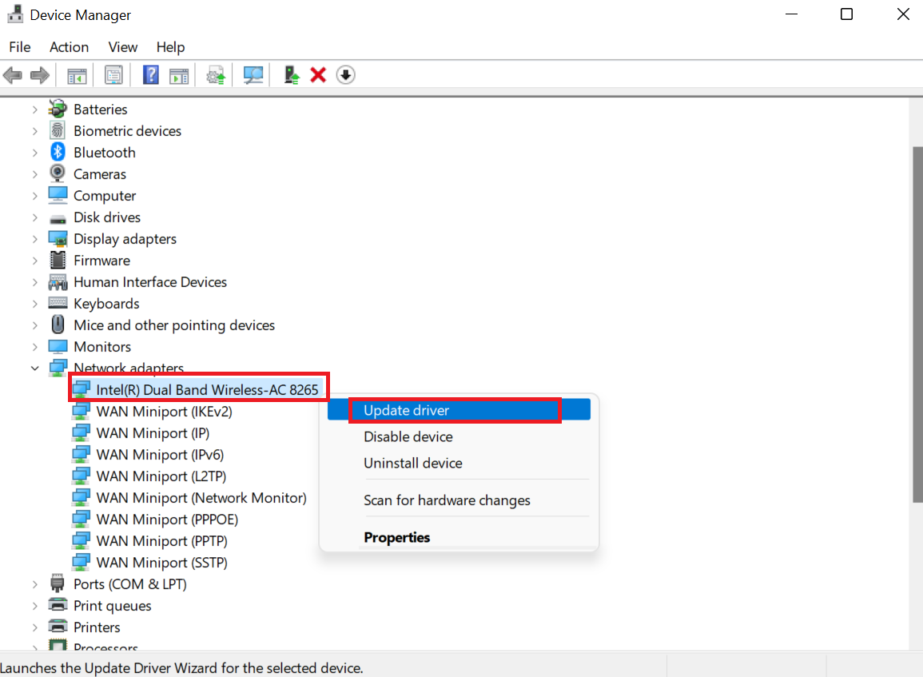The image size is (923, 677).
Task: Maximize the Device Manager window
Action: (846, 14)
